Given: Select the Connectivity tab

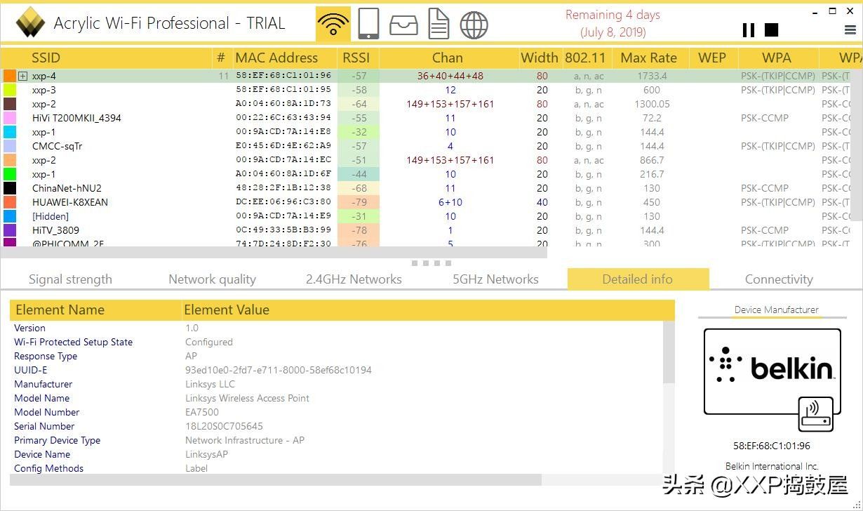Looking at the screenshot, I should (779, 279).
